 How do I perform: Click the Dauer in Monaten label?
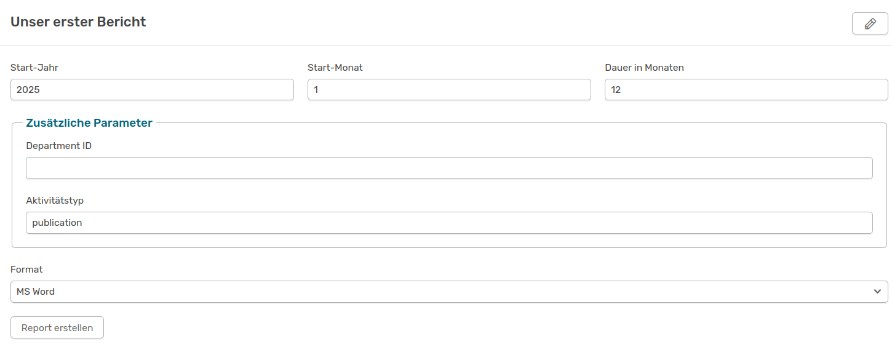(644, 68)
